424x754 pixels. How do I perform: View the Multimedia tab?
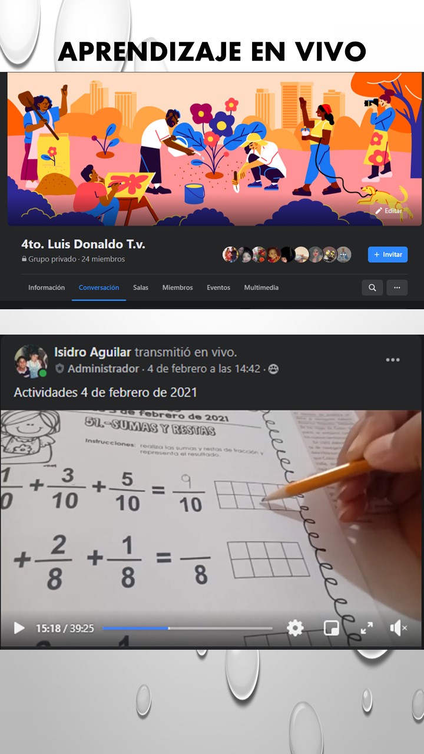click(x=261, y=287)
